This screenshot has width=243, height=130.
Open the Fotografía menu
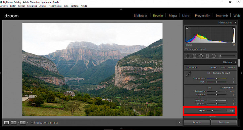point(32,6)
